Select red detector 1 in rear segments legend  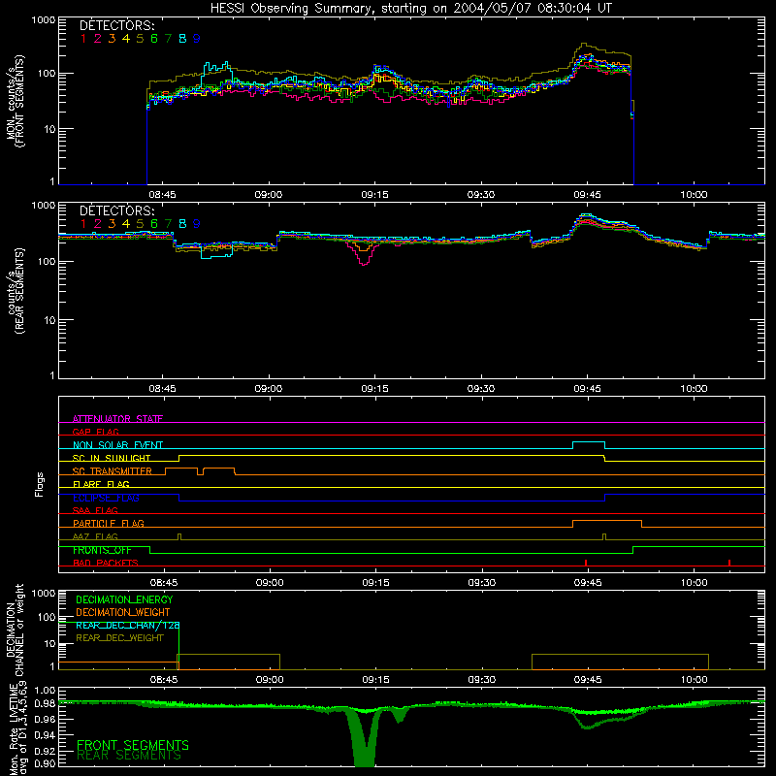[83, 224]
